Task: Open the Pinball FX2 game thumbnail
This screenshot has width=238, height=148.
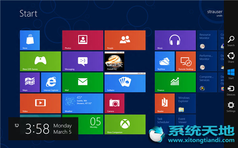Action: pos(115,61)
